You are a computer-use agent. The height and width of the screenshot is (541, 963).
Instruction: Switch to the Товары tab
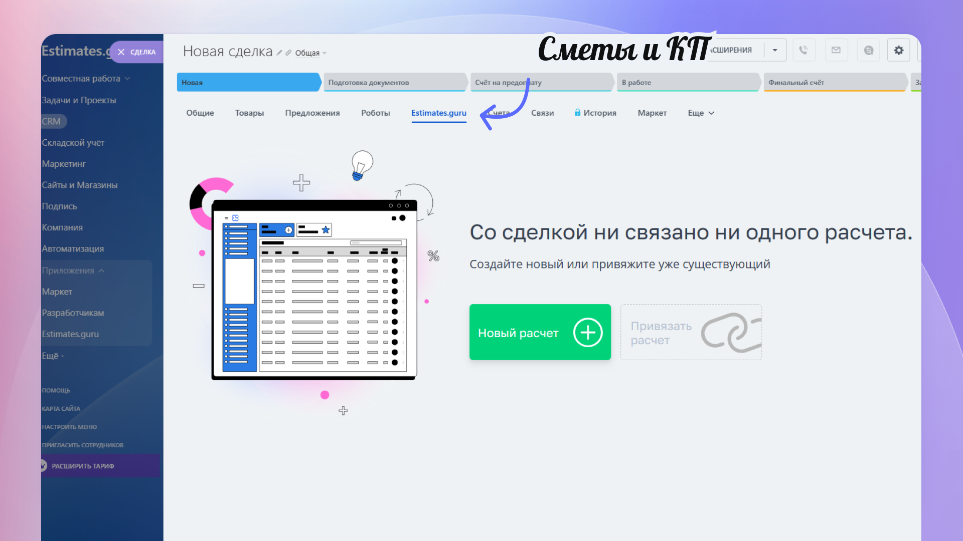point(249,113)
